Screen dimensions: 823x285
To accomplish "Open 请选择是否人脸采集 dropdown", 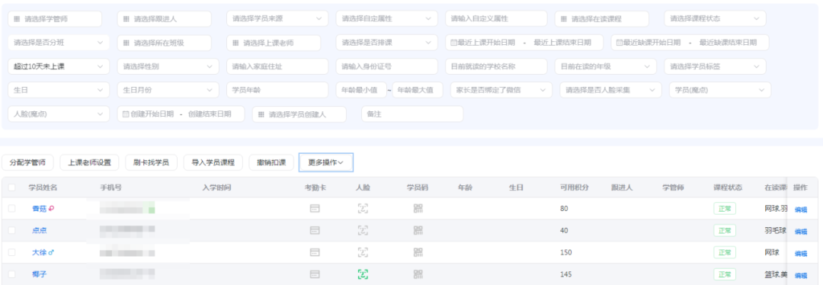I will (610, 90).
